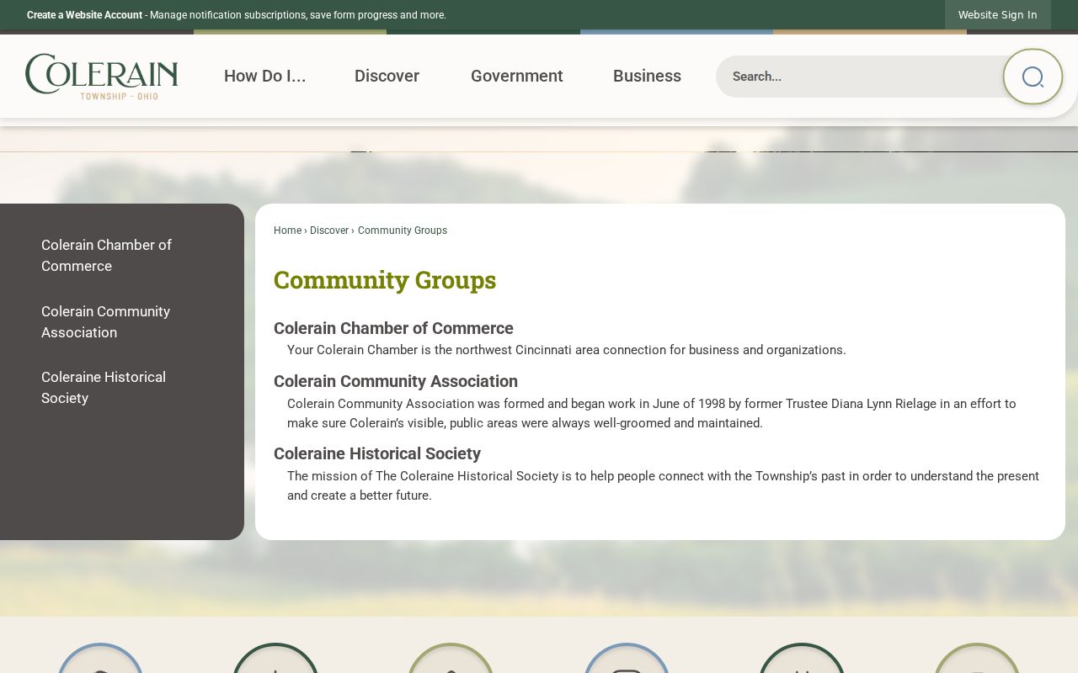The height and width of the screenshot is (673, 1078).
Task: Open the Colerain Township Ohio logo homepage
Action: (102, 77)
